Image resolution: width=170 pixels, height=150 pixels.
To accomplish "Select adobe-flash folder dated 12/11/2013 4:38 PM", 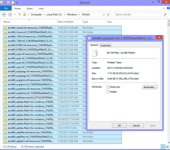I will (x=44, y=115).
